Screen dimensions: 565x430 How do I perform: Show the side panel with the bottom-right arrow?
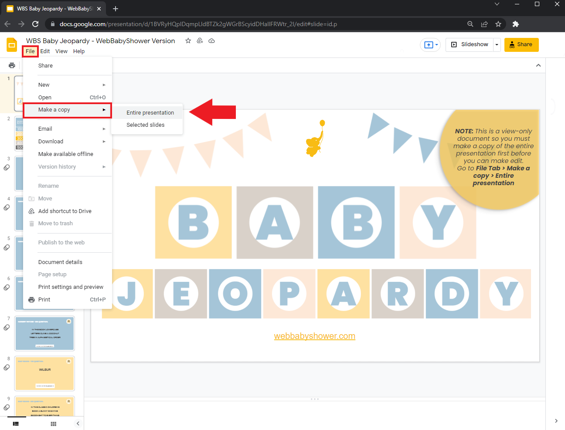(x=556, y=421)
